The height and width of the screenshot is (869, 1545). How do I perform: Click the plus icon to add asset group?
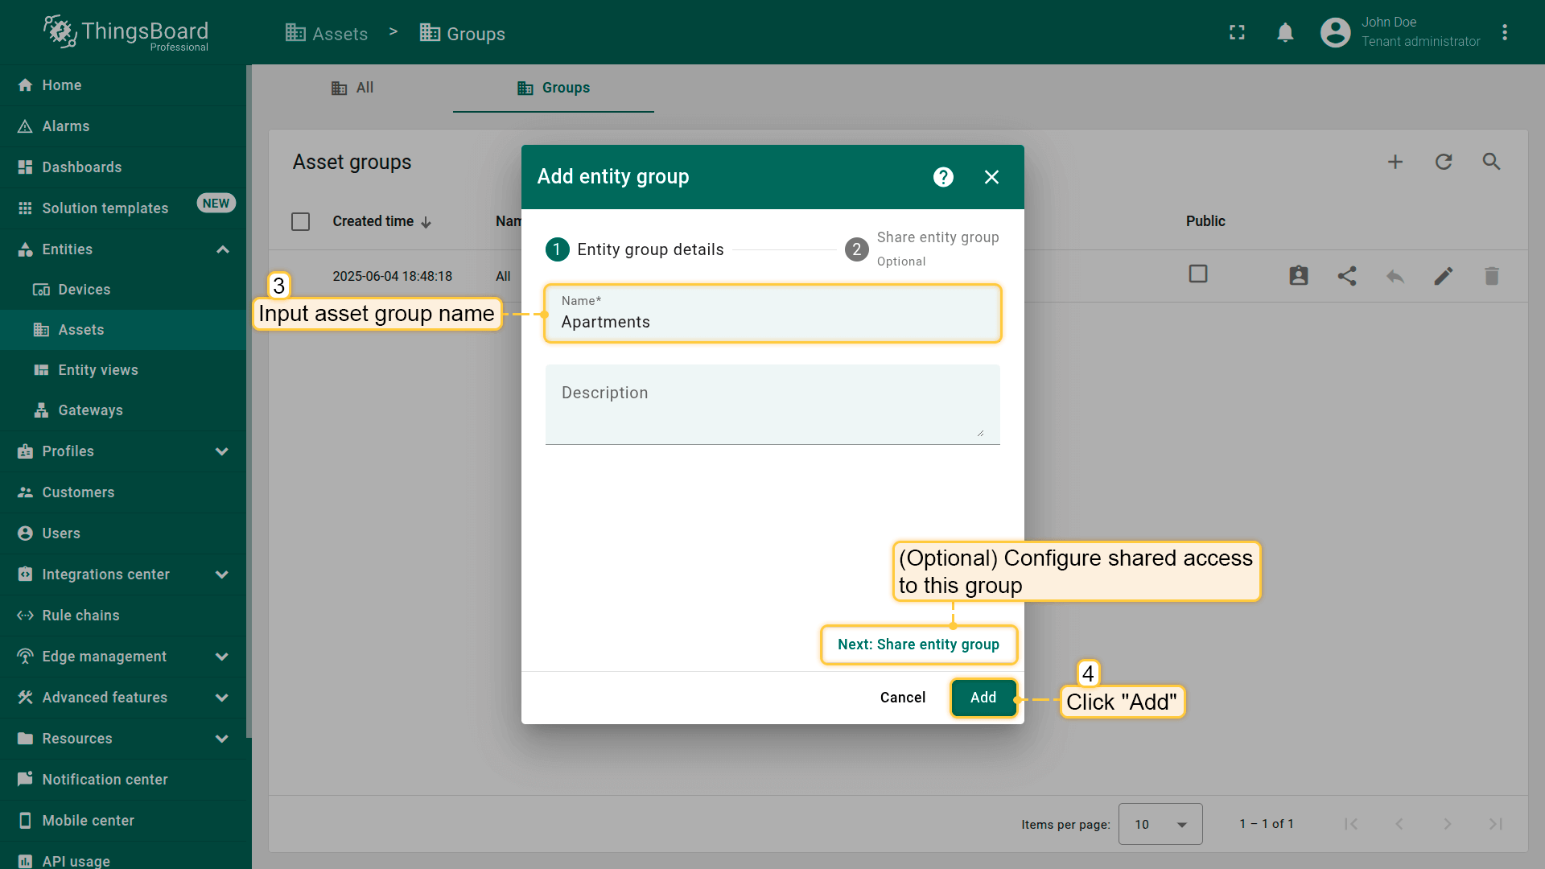coord(1395,162)
